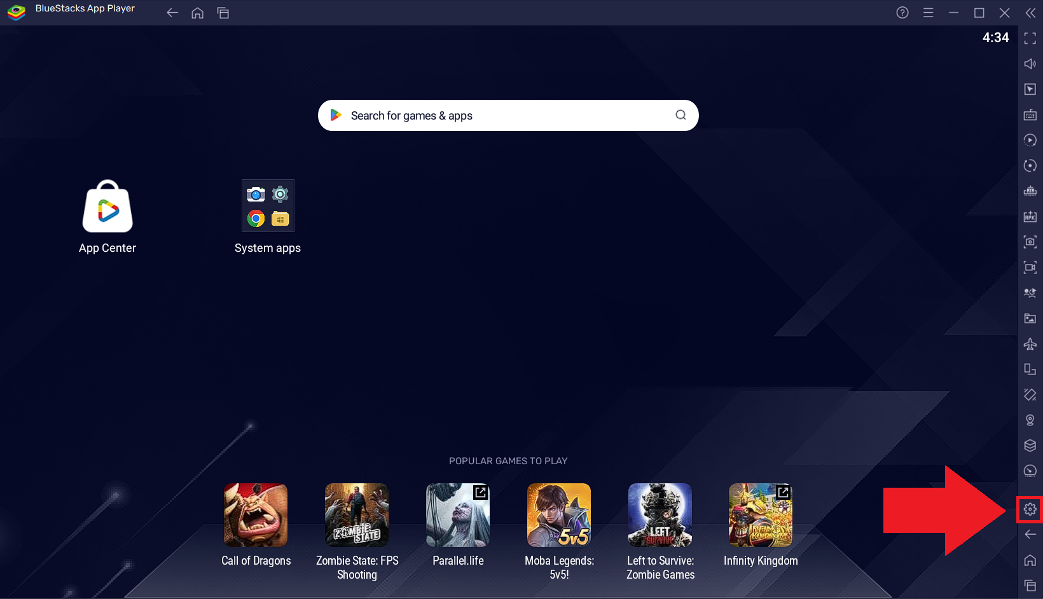Start the macro recorder

[1030, 140]
